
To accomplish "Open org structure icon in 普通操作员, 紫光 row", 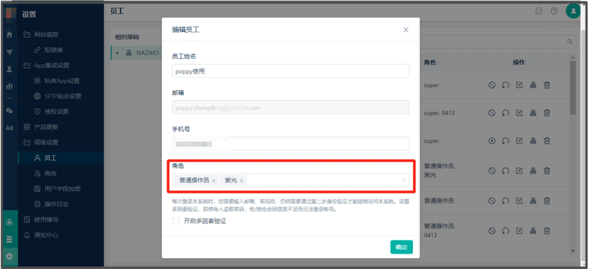I will click(x=533, y=171).
